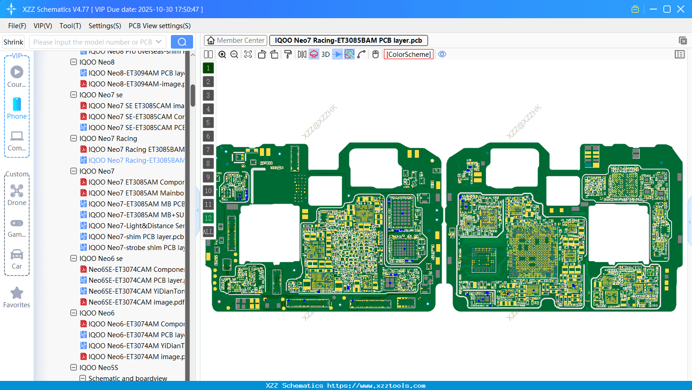
Task: Open the Phone category in sidebar
Action: [x=17, y=109]
